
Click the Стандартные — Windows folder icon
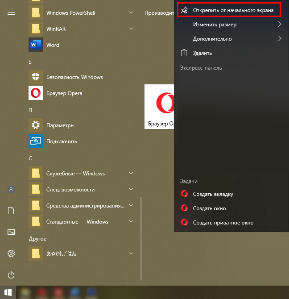(36, 221)
